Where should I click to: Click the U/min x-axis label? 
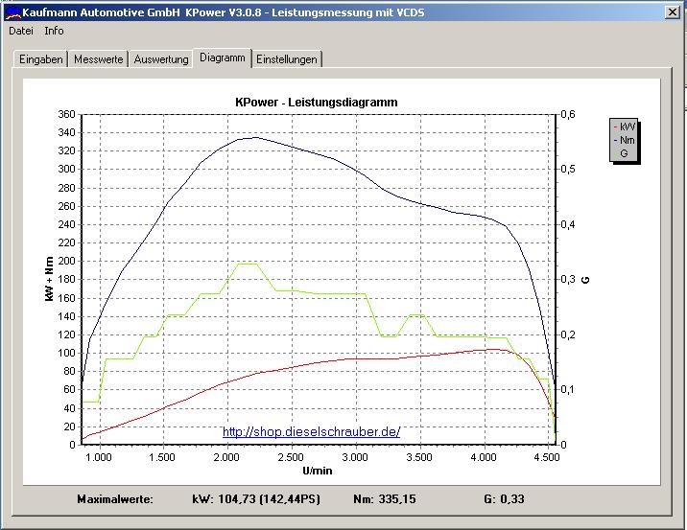317,471
